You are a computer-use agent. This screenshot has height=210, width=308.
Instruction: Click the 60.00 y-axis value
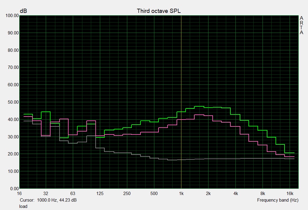pyautogui.click(x=13, y=85)
